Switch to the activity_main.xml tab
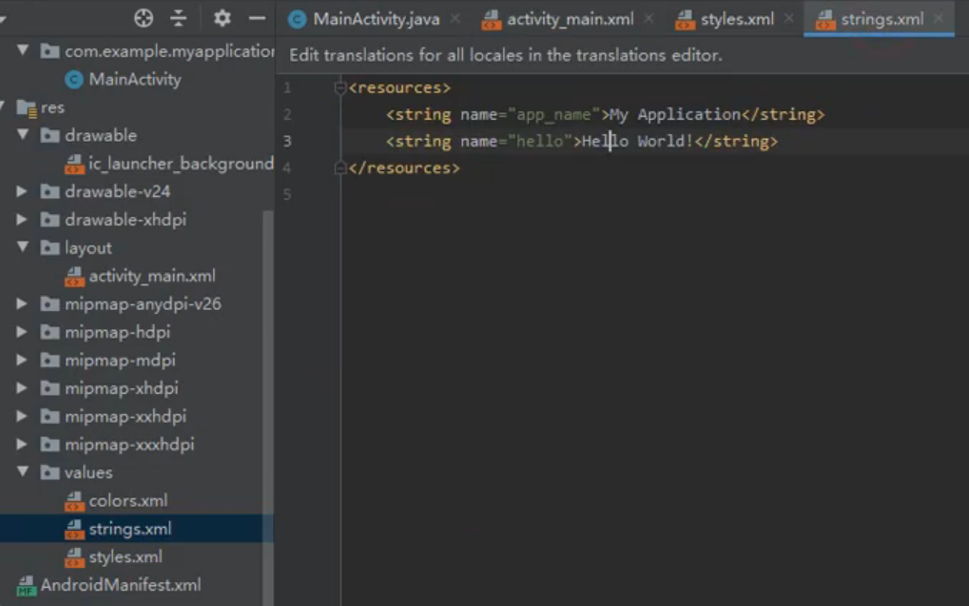 pyautogui.click(x=570, y=19)
